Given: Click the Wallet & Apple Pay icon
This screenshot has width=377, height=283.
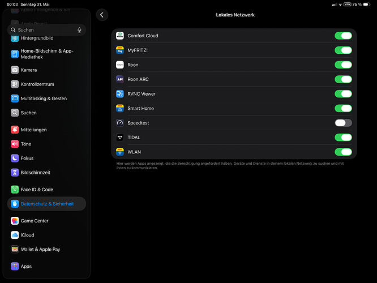Looking at the screenshot, I should pos(15,250).
